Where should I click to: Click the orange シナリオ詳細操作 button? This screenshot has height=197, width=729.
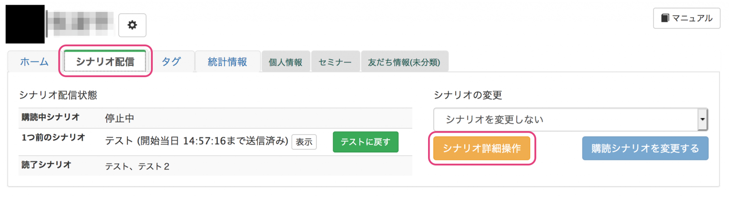pyautogui.click(x=482, y=149)
